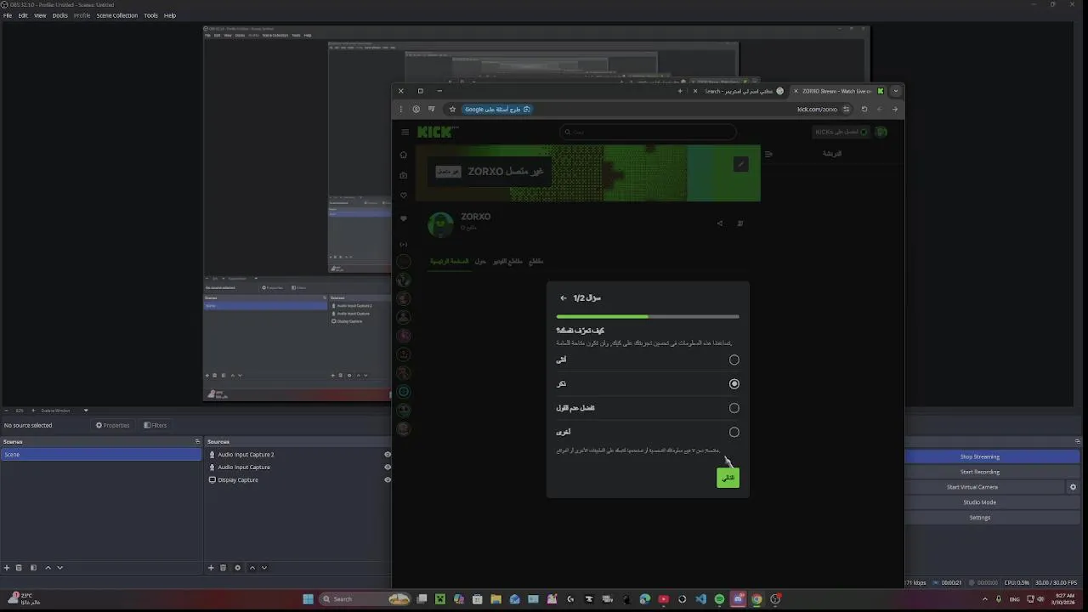Viewport: 1088px width, 612px height.
Task: Click the Kick logo
Action: (x=437, y=132)
